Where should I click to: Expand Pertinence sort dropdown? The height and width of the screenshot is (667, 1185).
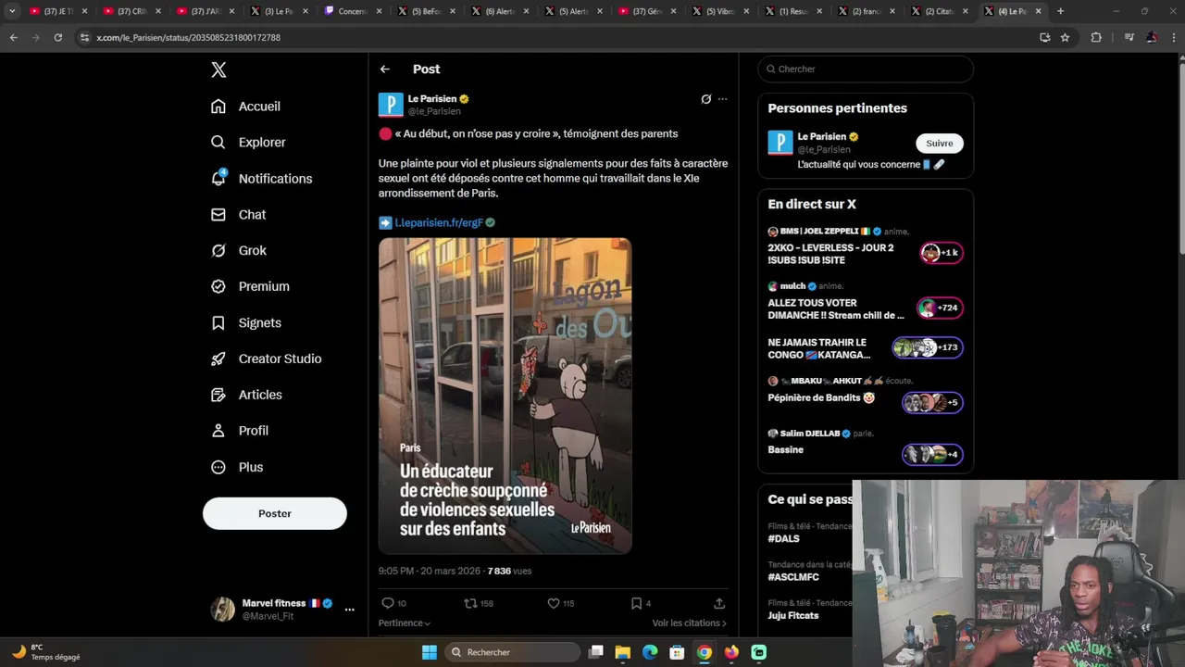[405, 623]
